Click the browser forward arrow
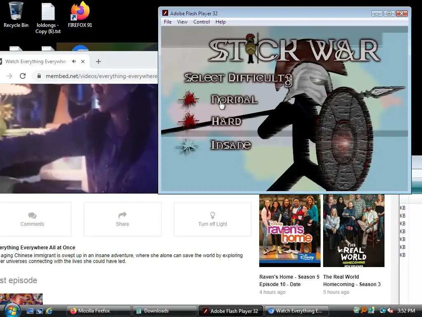The image size is (422, 317). pos(9,76)
